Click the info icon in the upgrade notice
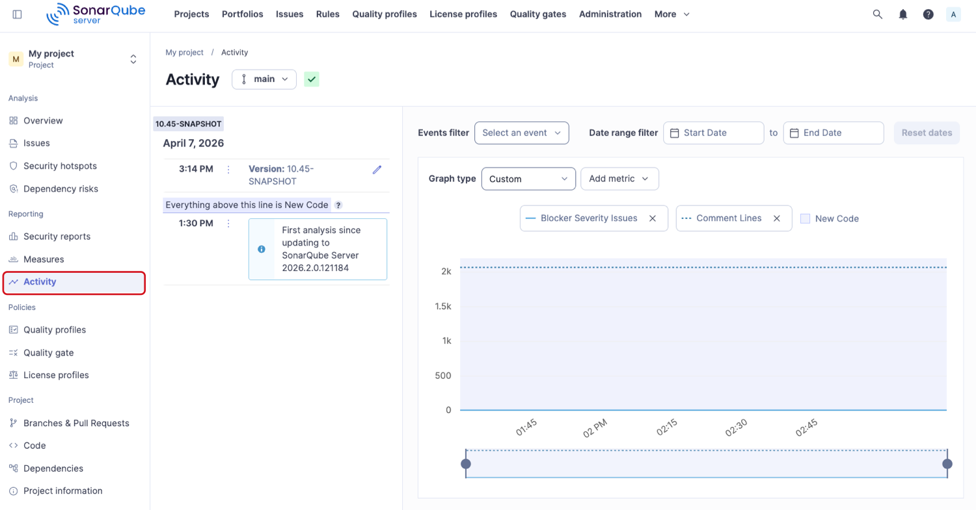The image size is (976, 510). tap(262, 249)
